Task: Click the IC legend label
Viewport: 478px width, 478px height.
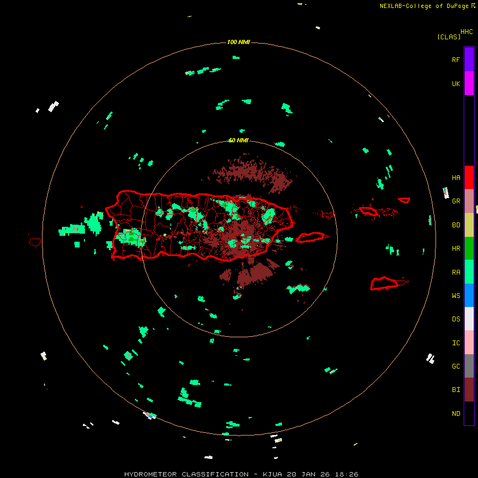Action: (456, 343)
